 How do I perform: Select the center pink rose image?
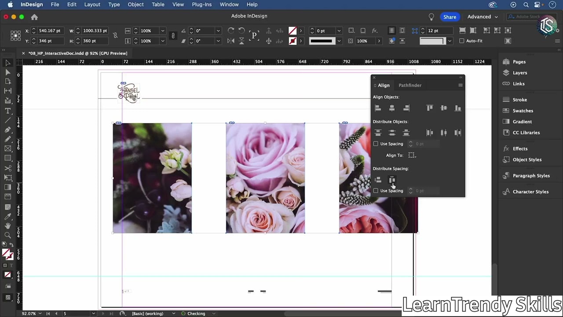coord(265,178)
